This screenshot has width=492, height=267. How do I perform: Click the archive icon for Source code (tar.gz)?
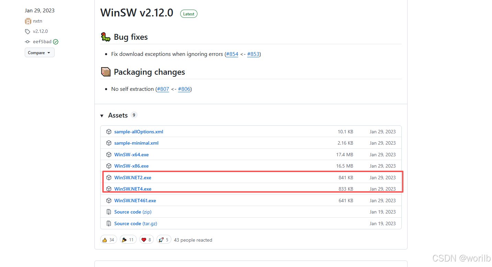(x=109, y=223)
